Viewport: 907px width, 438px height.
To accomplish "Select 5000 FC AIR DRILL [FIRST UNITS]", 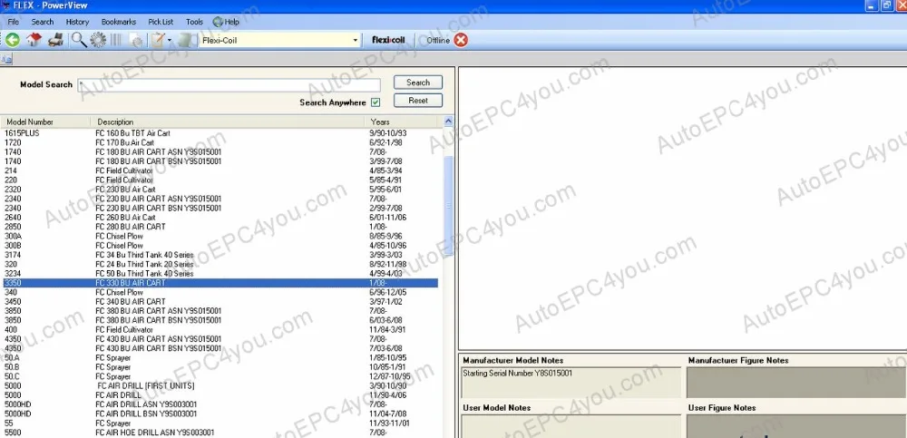I will coord(219,385).
